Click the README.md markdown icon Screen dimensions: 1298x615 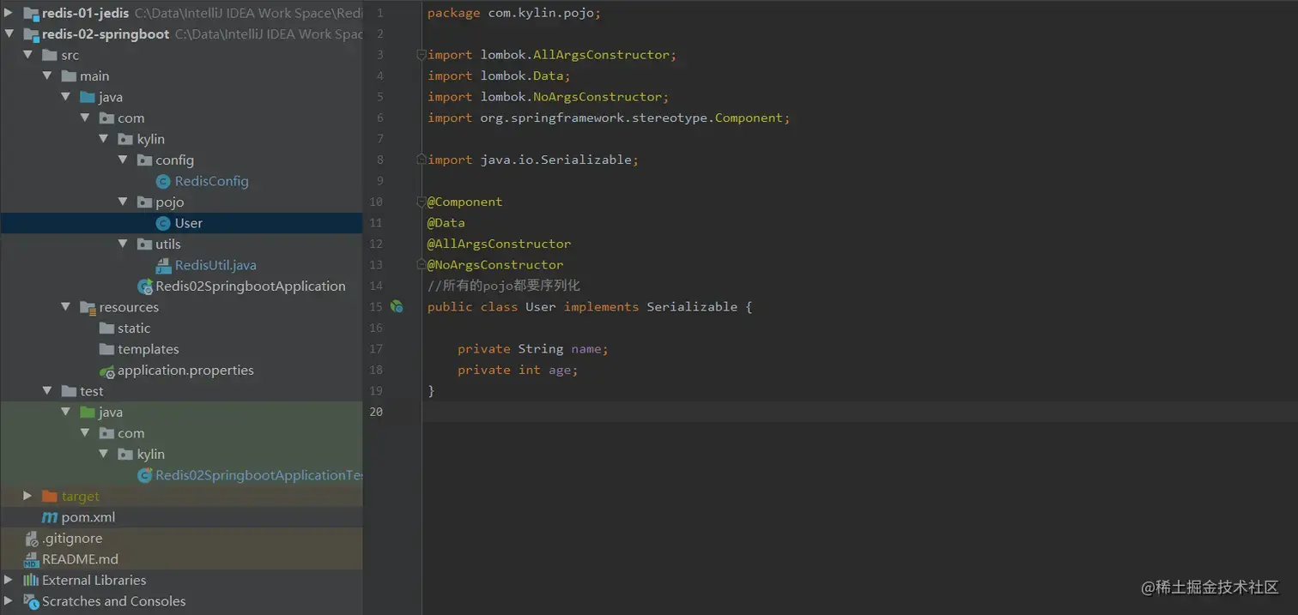click(x=32, y=559)
